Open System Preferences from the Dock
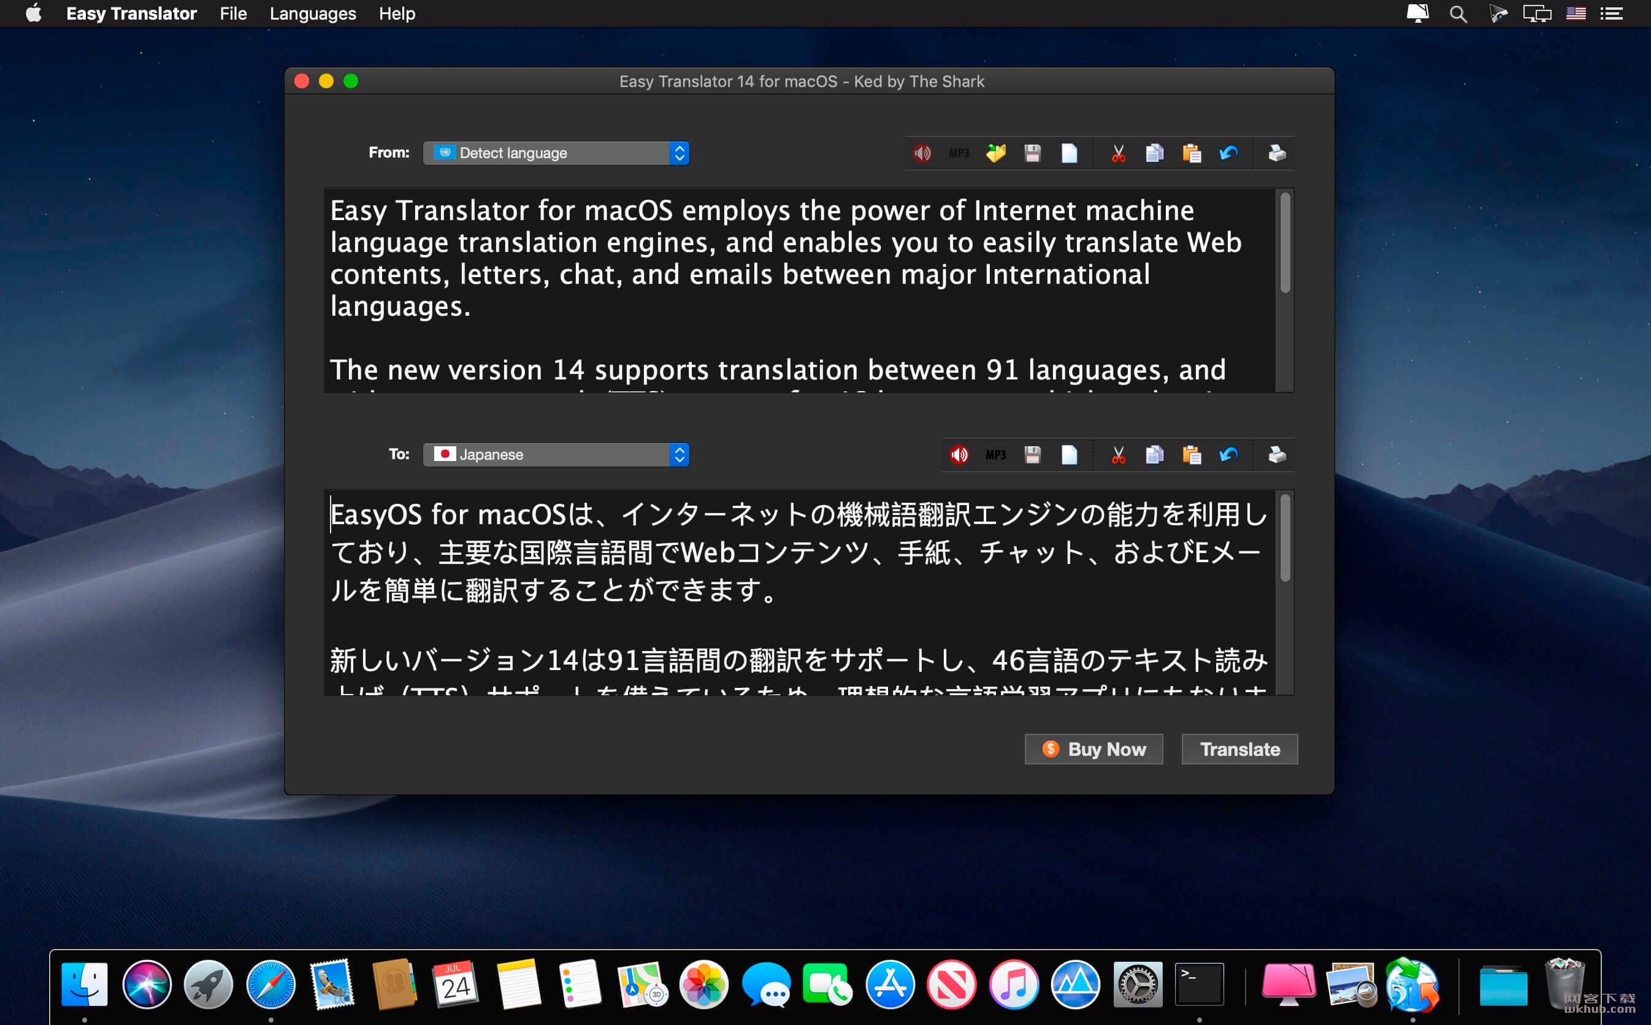Screen dimensions: 1651x1025 [1137, 985]
